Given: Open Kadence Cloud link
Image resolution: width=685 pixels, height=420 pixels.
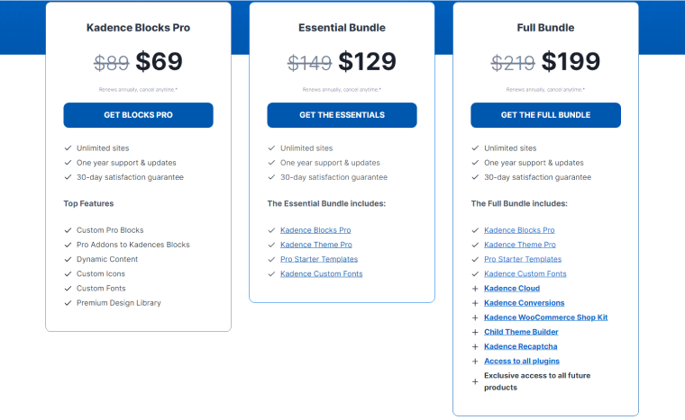Looking at the screenshot, I should pyautogui.click(x=512, y=289).
